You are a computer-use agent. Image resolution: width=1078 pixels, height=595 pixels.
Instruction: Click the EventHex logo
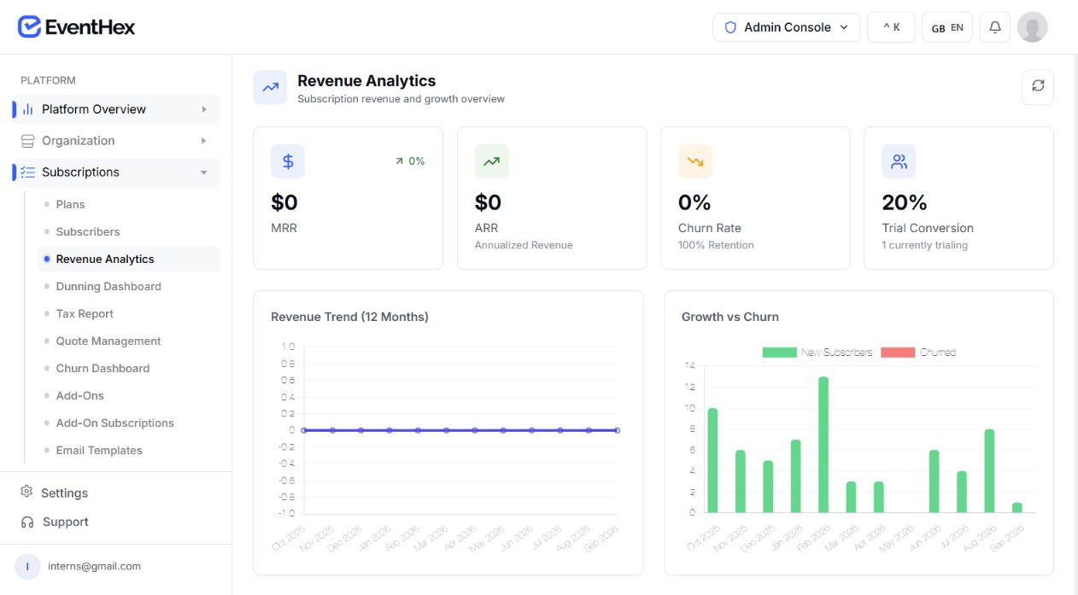pos(76,27)
